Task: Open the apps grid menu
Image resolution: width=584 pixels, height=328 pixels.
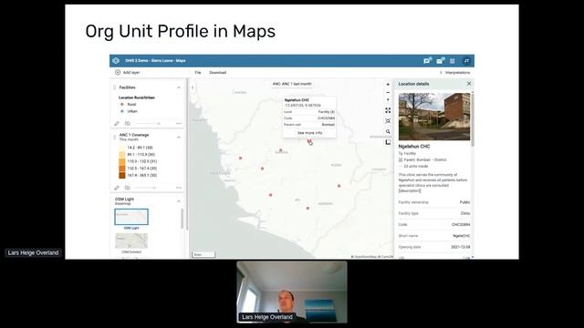Action: (x=453, y=61)
